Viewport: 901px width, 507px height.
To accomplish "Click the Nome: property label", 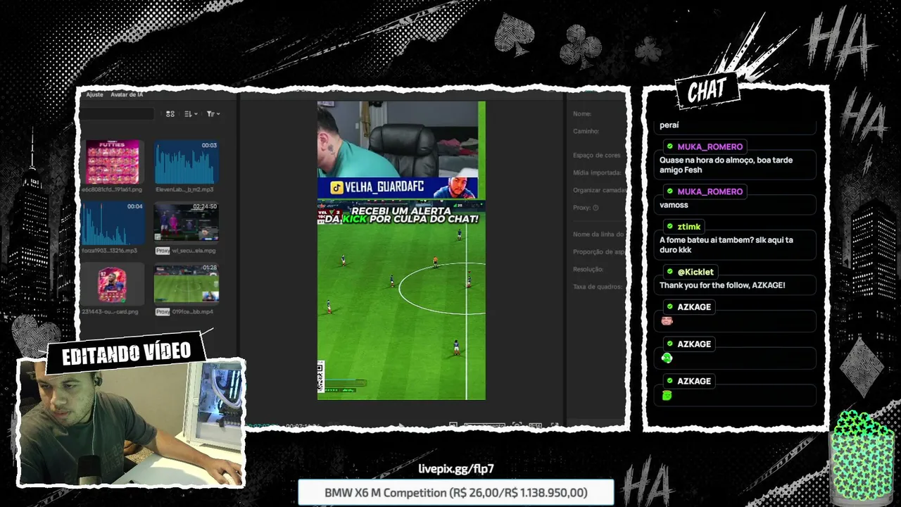I will tap(582, 114).
